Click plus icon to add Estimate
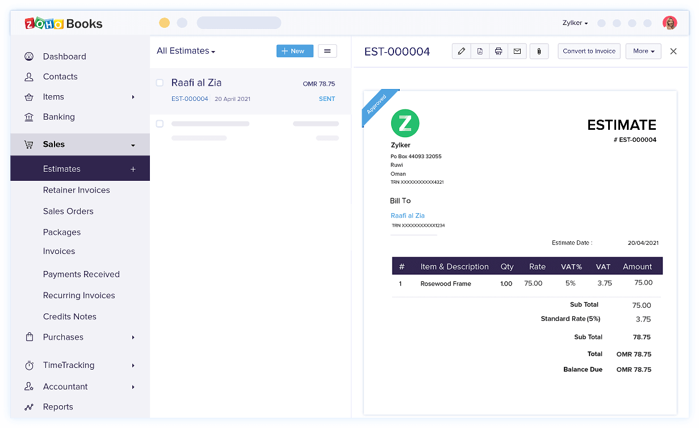 (133, 169)
